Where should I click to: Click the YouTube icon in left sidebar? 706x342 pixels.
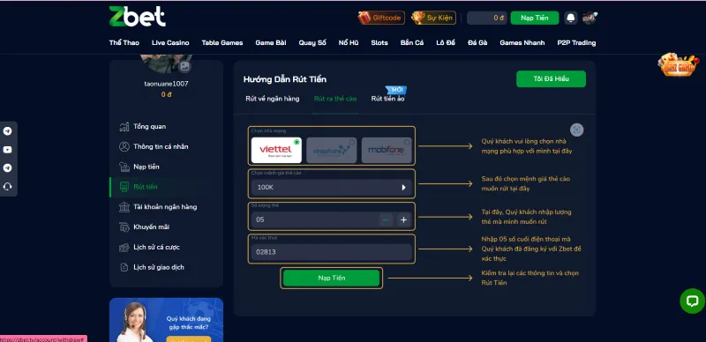pyautogui.click(x=7, y=149)
